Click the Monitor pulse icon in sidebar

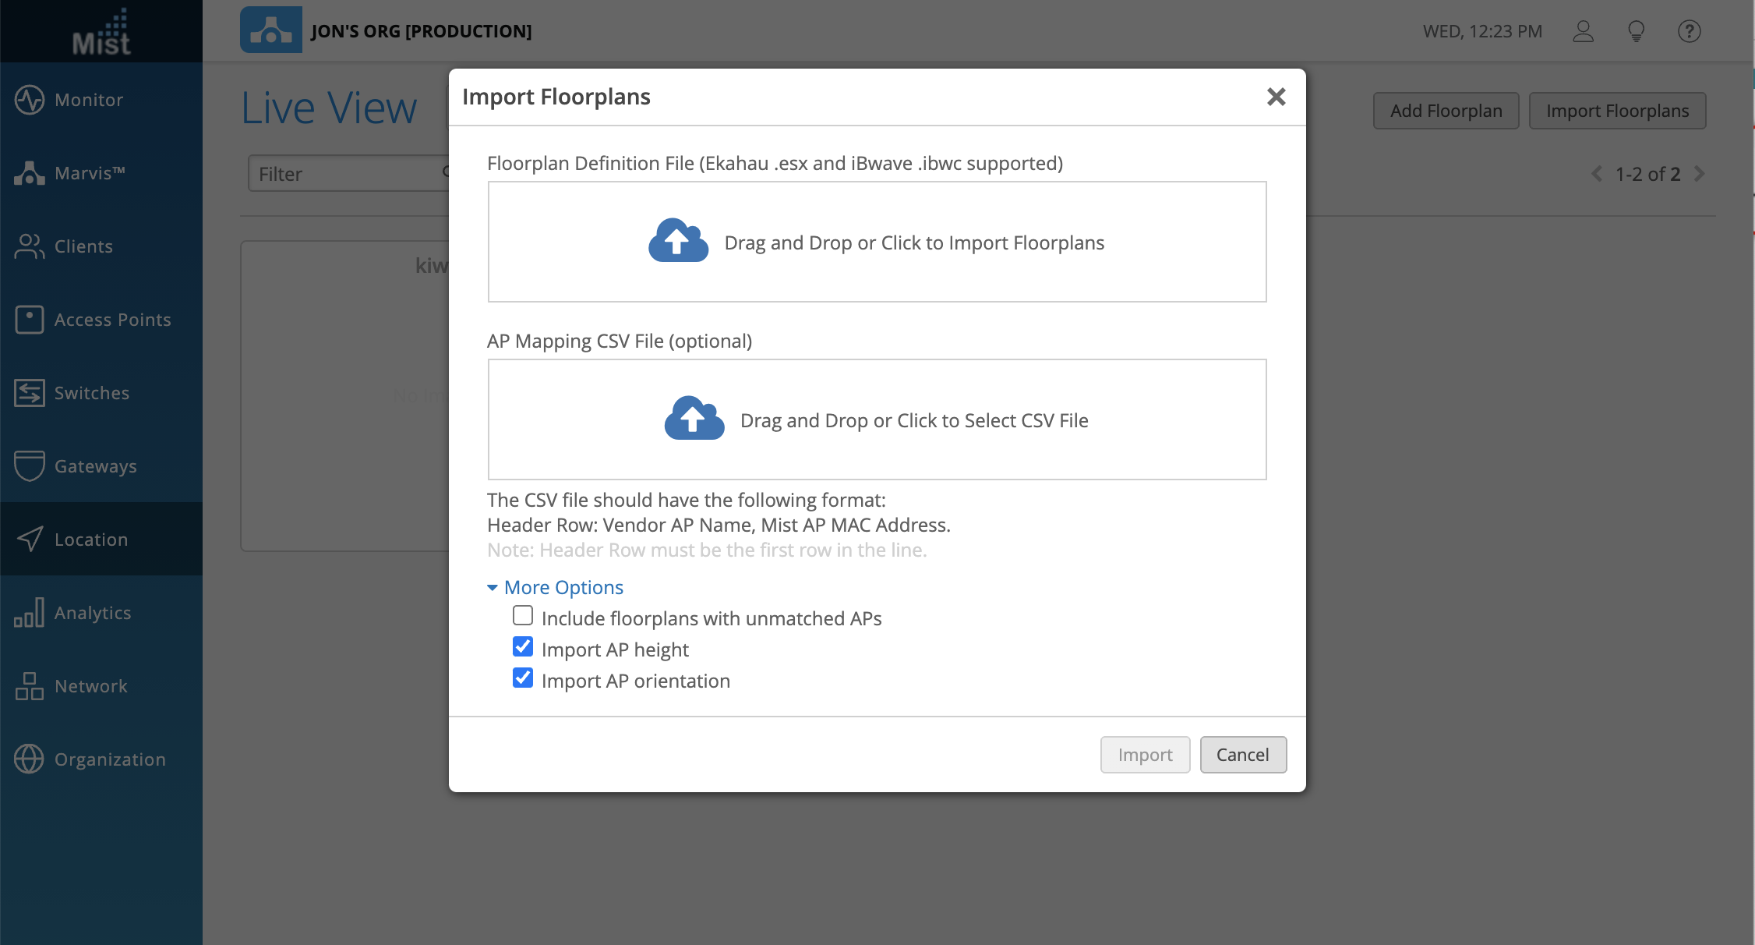coord(30,100)
